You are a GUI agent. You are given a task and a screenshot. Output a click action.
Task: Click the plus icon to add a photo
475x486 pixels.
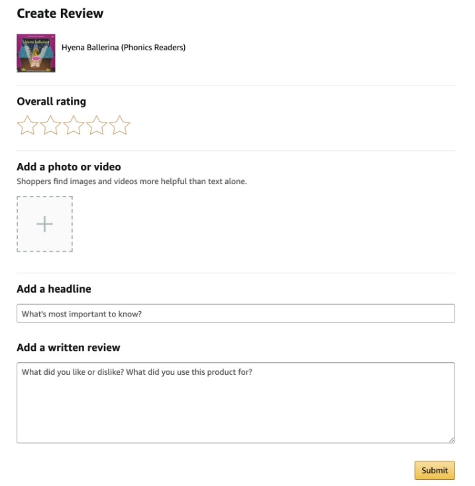(44, 224)
